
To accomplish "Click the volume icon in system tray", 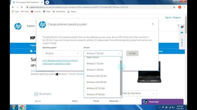I will [173, 107].
